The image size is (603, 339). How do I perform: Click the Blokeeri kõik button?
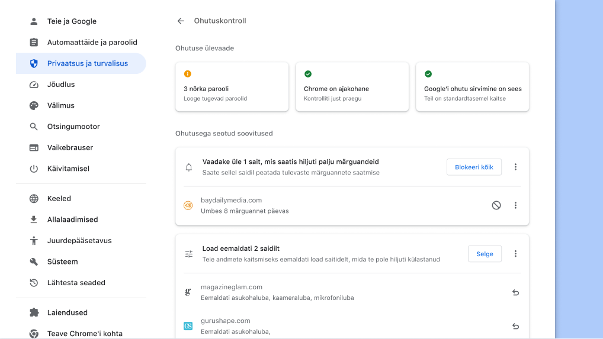tap(474, 167)
